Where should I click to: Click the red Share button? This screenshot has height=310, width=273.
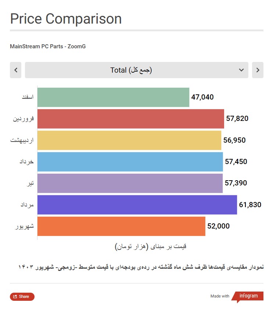point(22,297)
